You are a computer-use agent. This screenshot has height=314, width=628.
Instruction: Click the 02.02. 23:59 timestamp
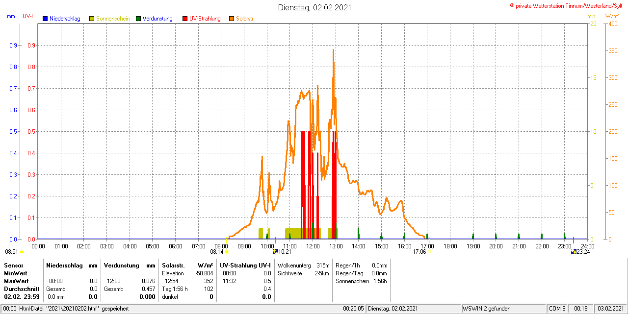22,297
